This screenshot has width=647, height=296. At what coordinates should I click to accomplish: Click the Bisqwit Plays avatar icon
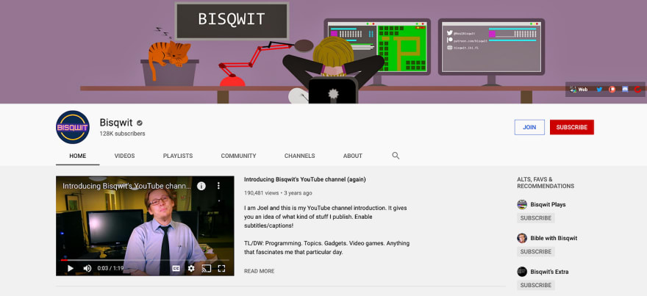(522, 204)
